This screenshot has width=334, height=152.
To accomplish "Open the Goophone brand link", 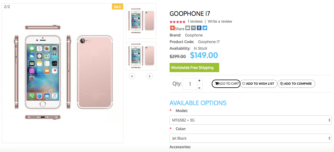I will coord(194,35).
